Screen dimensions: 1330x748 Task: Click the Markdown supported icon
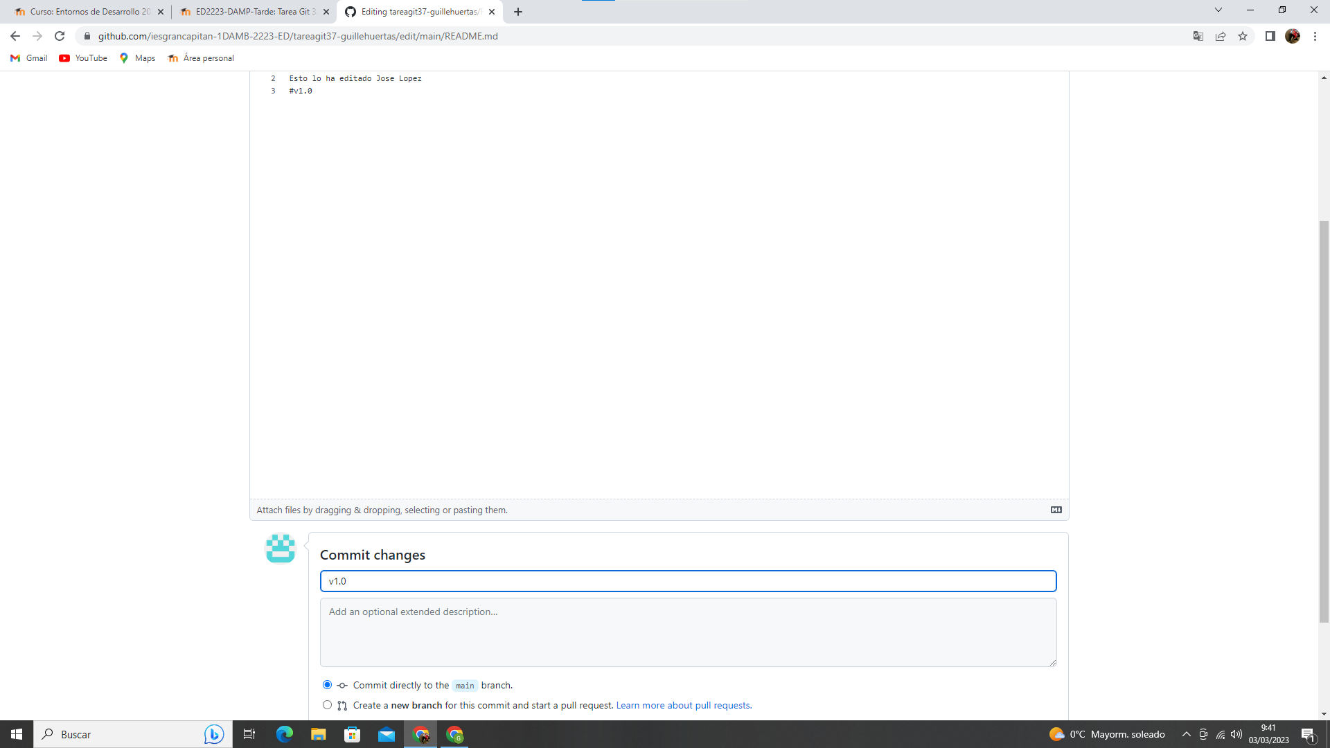(1056, 510)
